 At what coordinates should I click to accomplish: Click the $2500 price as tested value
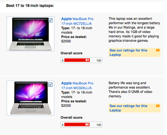click(x=66, y=41)
